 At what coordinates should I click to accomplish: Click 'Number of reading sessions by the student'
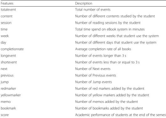(x=108, y=23)
